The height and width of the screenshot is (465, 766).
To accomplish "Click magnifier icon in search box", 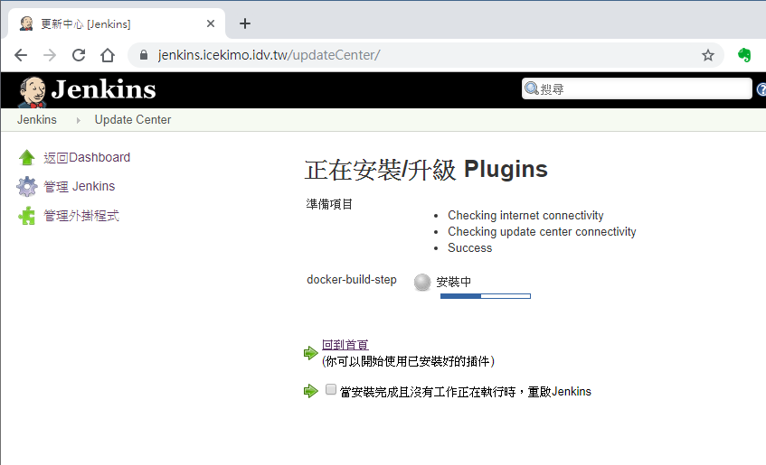I will click(x=531, y=88).
